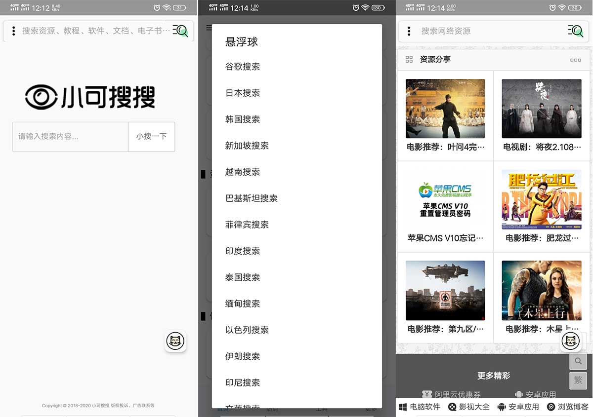The width and height of the screenshot is (593, 417).
Task: Focus the 请输入搜索内容 input field
Action: pyautogui.click(x=70, y=137)
